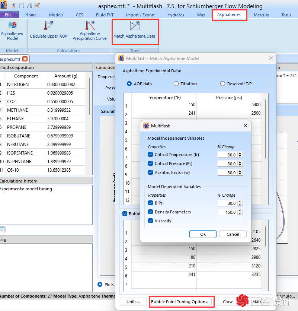This screenshot has height=311, width=298.
Task: Uncheck the Viscosity option
Action: (x=151, y=220)
